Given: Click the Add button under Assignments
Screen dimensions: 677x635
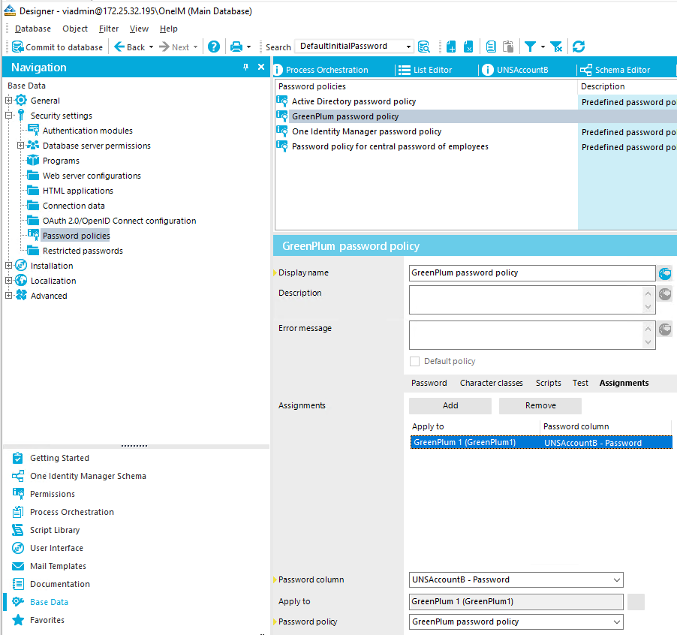Looking at the screenshot, I should 450,405.
